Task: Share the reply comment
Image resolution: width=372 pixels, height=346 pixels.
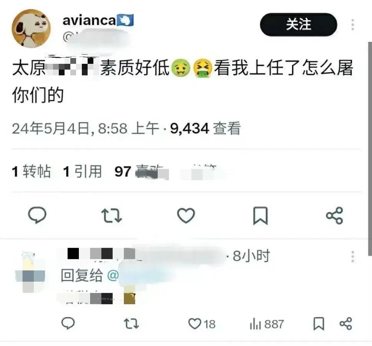Action: point(346,324)
